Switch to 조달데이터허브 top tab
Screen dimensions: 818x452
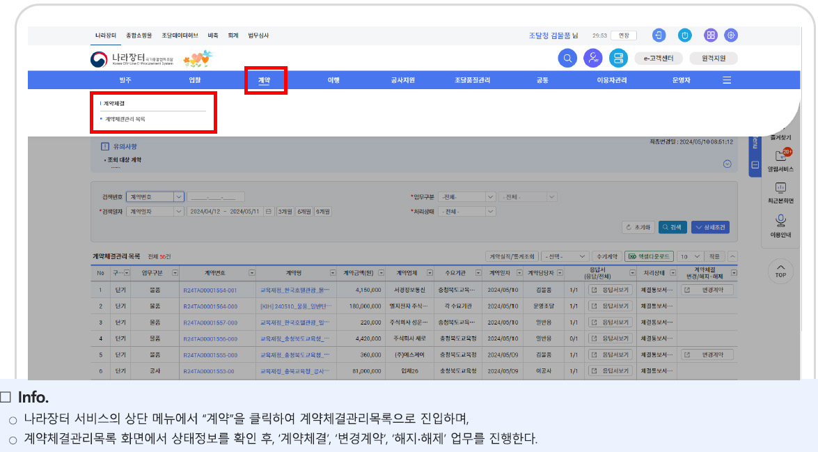(180, 36)
